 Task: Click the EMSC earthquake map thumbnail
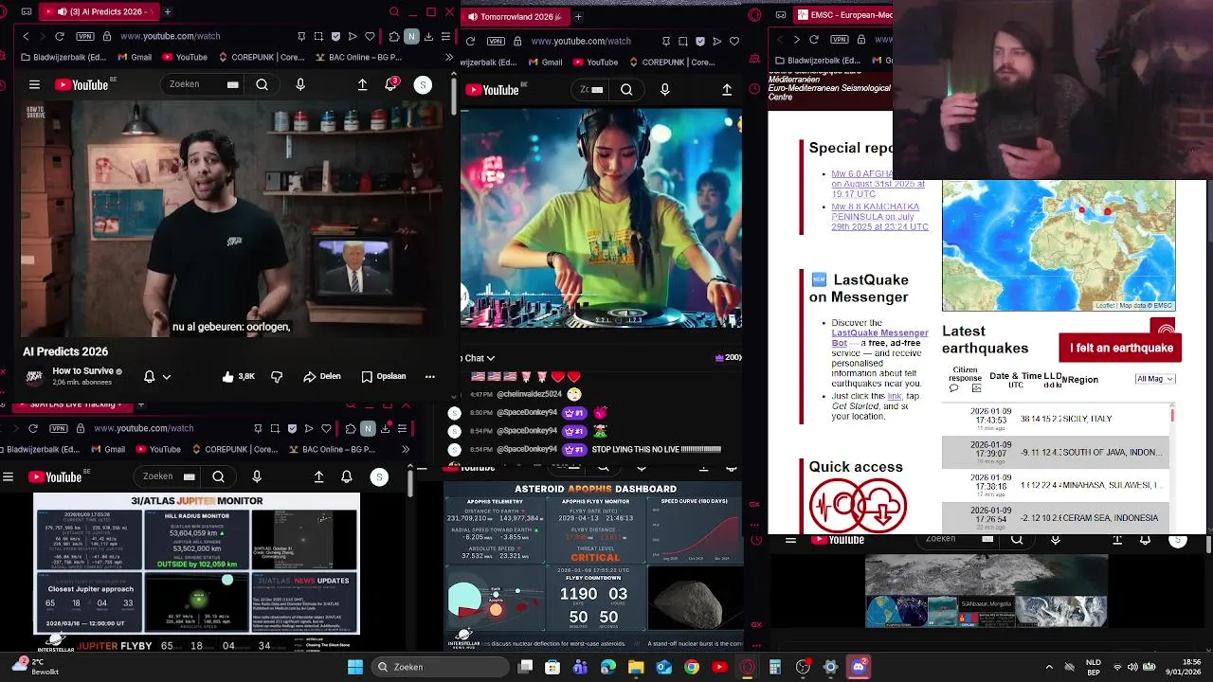coord(1059,245)
